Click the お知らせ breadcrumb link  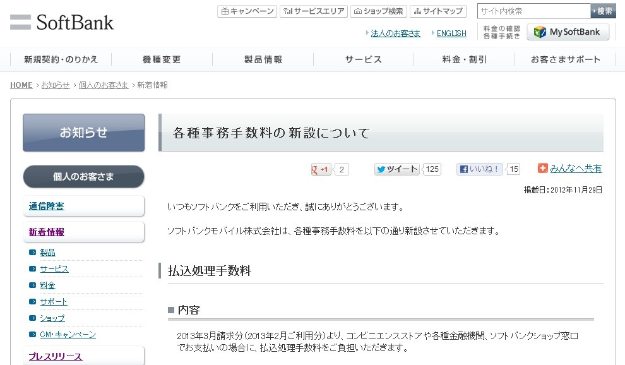pos(56,85)
